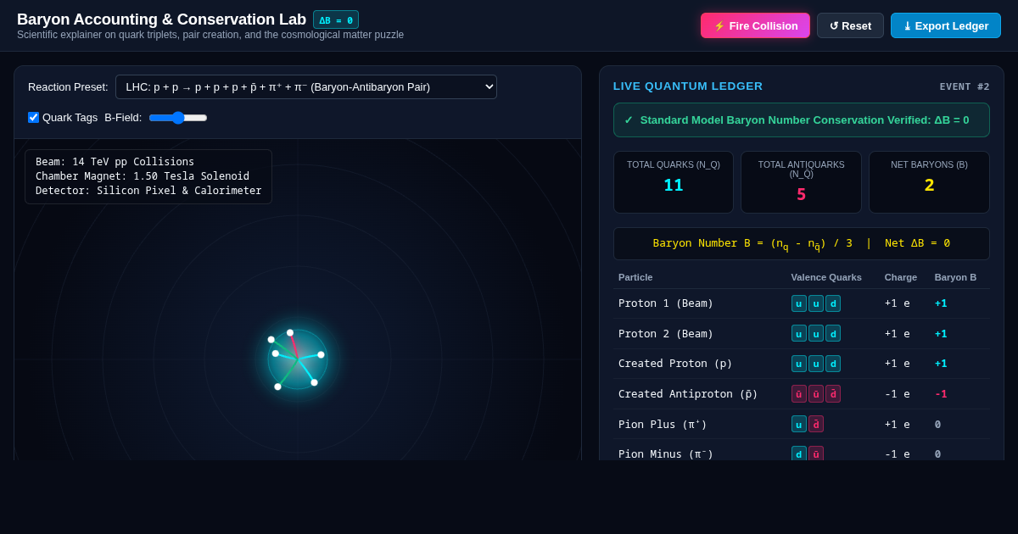Click the Baryon Number formula box

802,243
